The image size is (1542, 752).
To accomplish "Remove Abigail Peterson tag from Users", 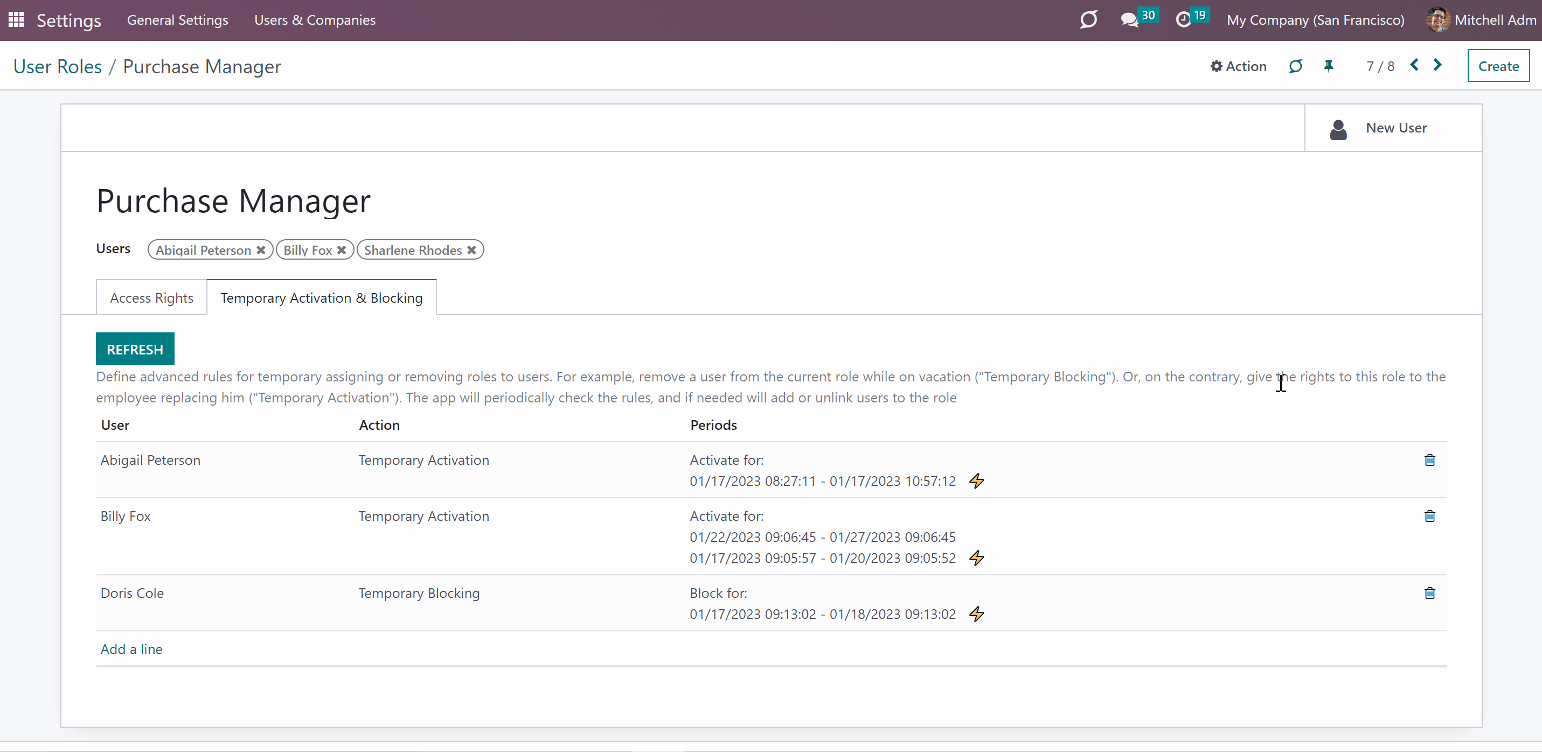I will pos(260,250).
